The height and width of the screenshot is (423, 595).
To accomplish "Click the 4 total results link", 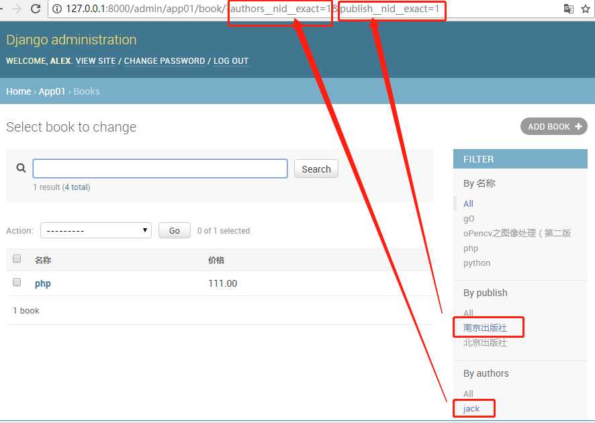I will [x=77, y=187].
